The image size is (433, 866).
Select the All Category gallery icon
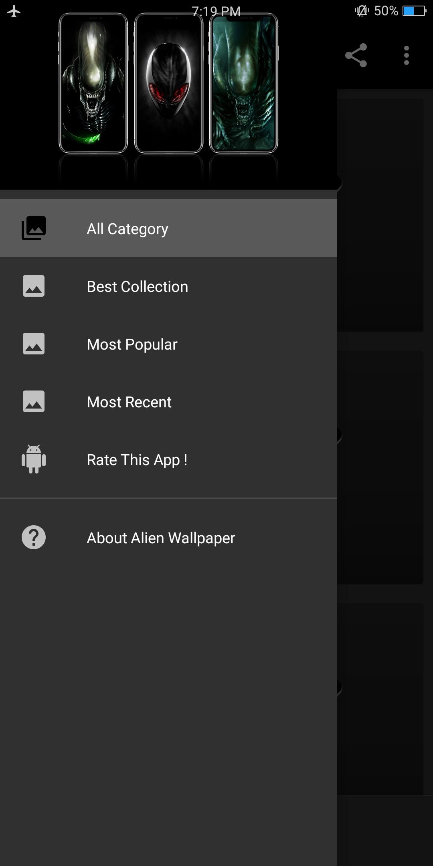34,228
